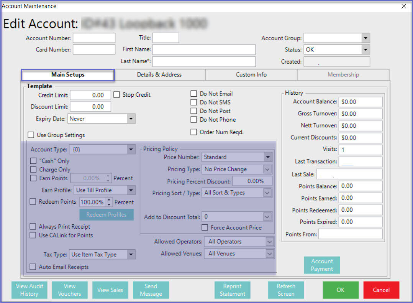Close the Account Maintenance window
The image size is (413, 303).
tap(403, 6)
